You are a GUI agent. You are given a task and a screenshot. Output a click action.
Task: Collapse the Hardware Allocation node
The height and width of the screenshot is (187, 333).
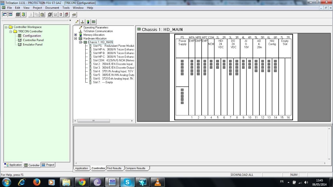click(76, 38)
